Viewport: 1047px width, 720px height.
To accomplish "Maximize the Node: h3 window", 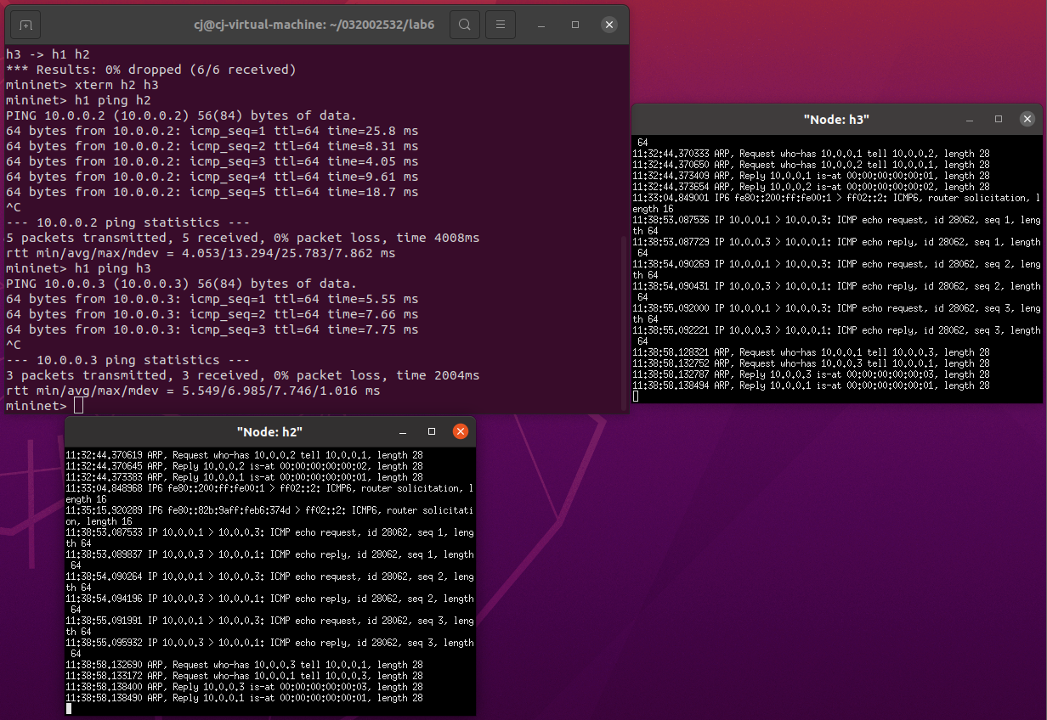I will [x=999, y=120].
